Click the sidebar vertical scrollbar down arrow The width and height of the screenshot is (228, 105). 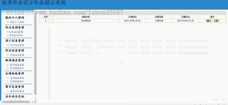tap(35, 99)
